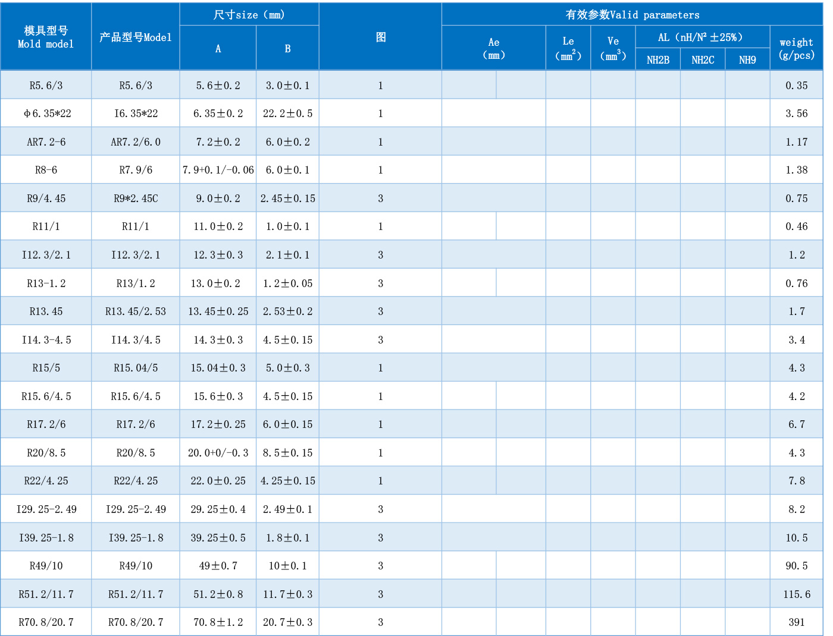The width and height of the screenshot is (833, 636).
Task: Click the Ae (mm) column header
Action: 493,49
